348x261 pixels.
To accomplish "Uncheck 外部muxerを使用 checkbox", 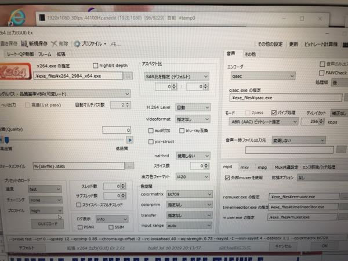I will click(x=227, y=177).
